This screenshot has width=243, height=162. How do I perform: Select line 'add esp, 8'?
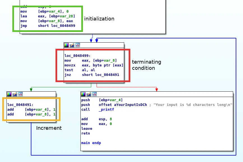[x=96, y=119]
